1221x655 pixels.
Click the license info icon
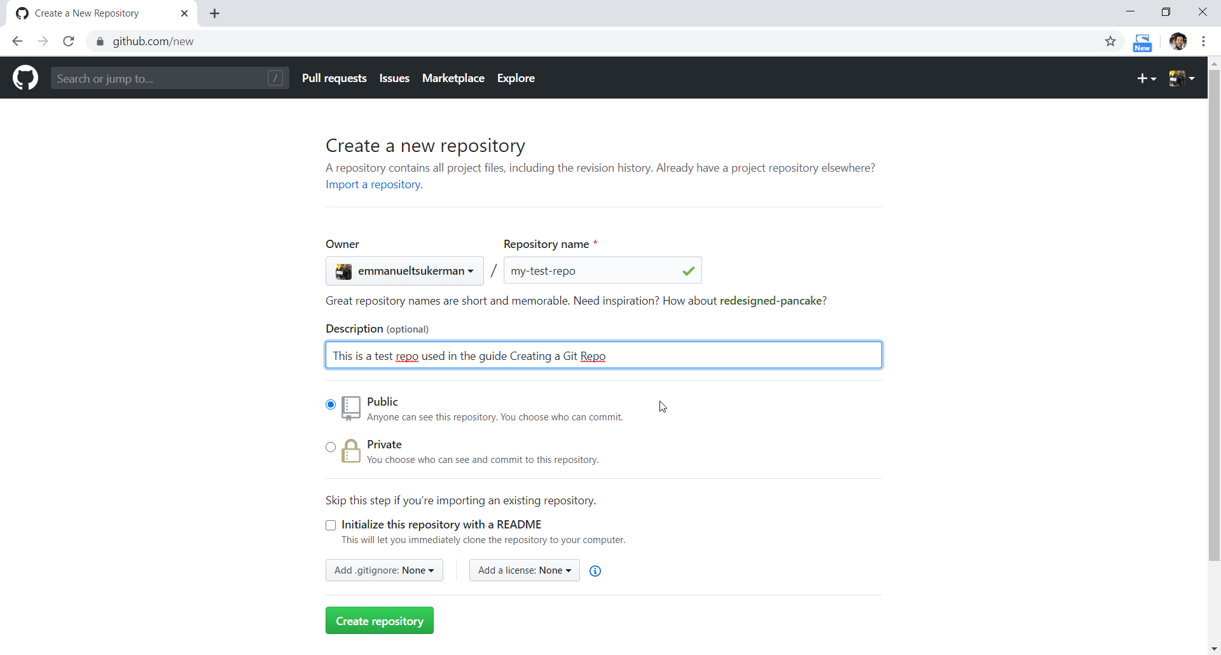point(595,571)
